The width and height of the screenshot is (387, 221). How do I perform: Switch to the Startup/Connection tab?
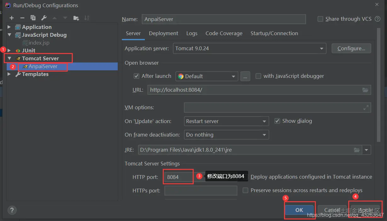274,33
